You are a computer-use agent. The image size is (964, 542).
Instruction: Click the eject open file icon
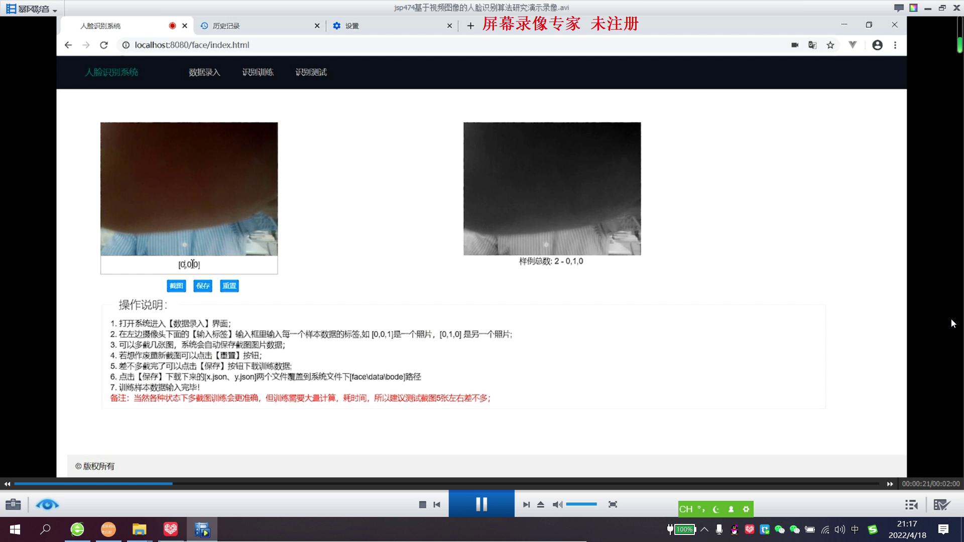click(541, 504)
